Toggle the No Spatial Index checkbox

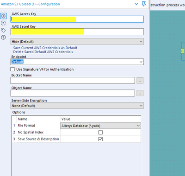pyautogui.click(x=100, y=132)
